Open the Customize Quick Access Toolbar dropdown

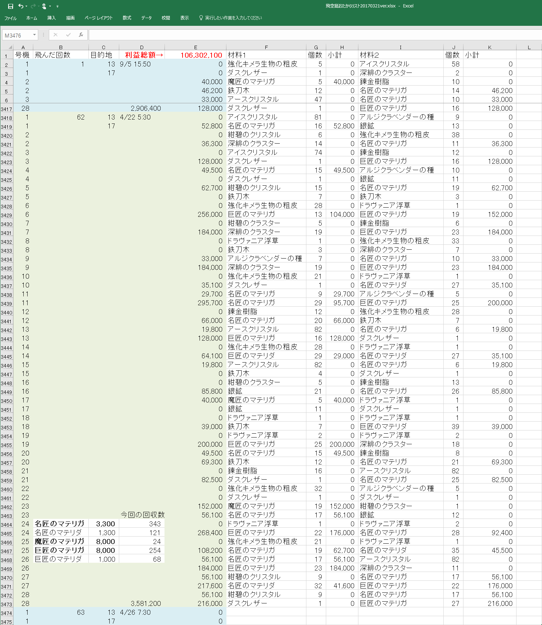pos(57,6)
